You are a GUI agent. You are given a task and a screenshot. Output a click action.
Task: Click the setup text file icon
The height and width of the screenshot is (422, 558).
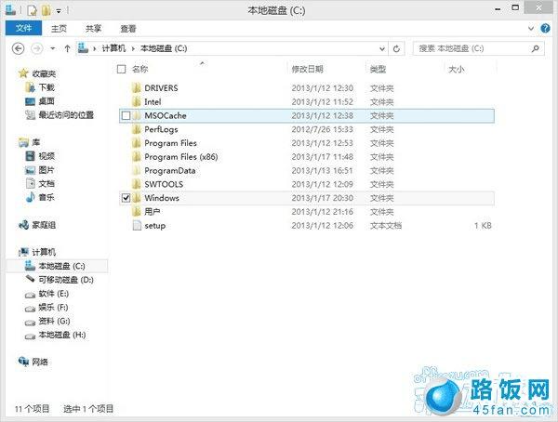(x=137, y=226)
